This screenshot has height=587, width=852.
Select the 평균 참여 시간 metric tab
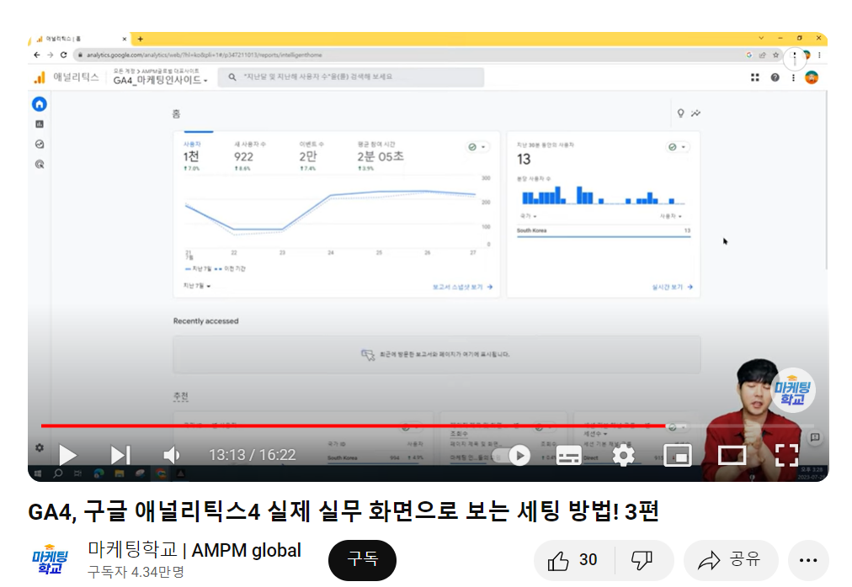pyautogui.click(x=381, y=156)
